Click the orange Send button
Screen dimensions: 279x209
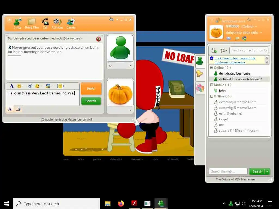click(x=91, y=88)
